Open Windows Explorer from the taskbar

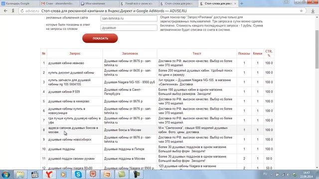(x=20, y=175)
